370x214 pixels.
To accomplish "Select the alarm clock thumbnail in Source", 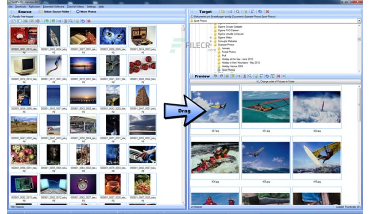I will [83, 184].
